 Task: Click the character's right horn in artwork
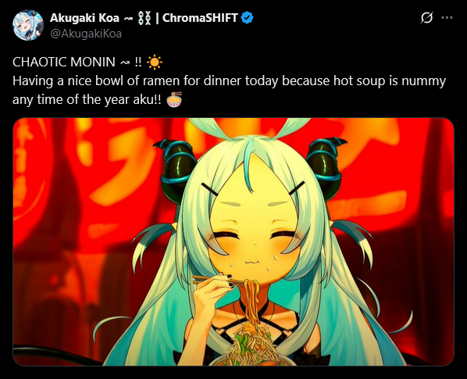click(x=326, y=167)
